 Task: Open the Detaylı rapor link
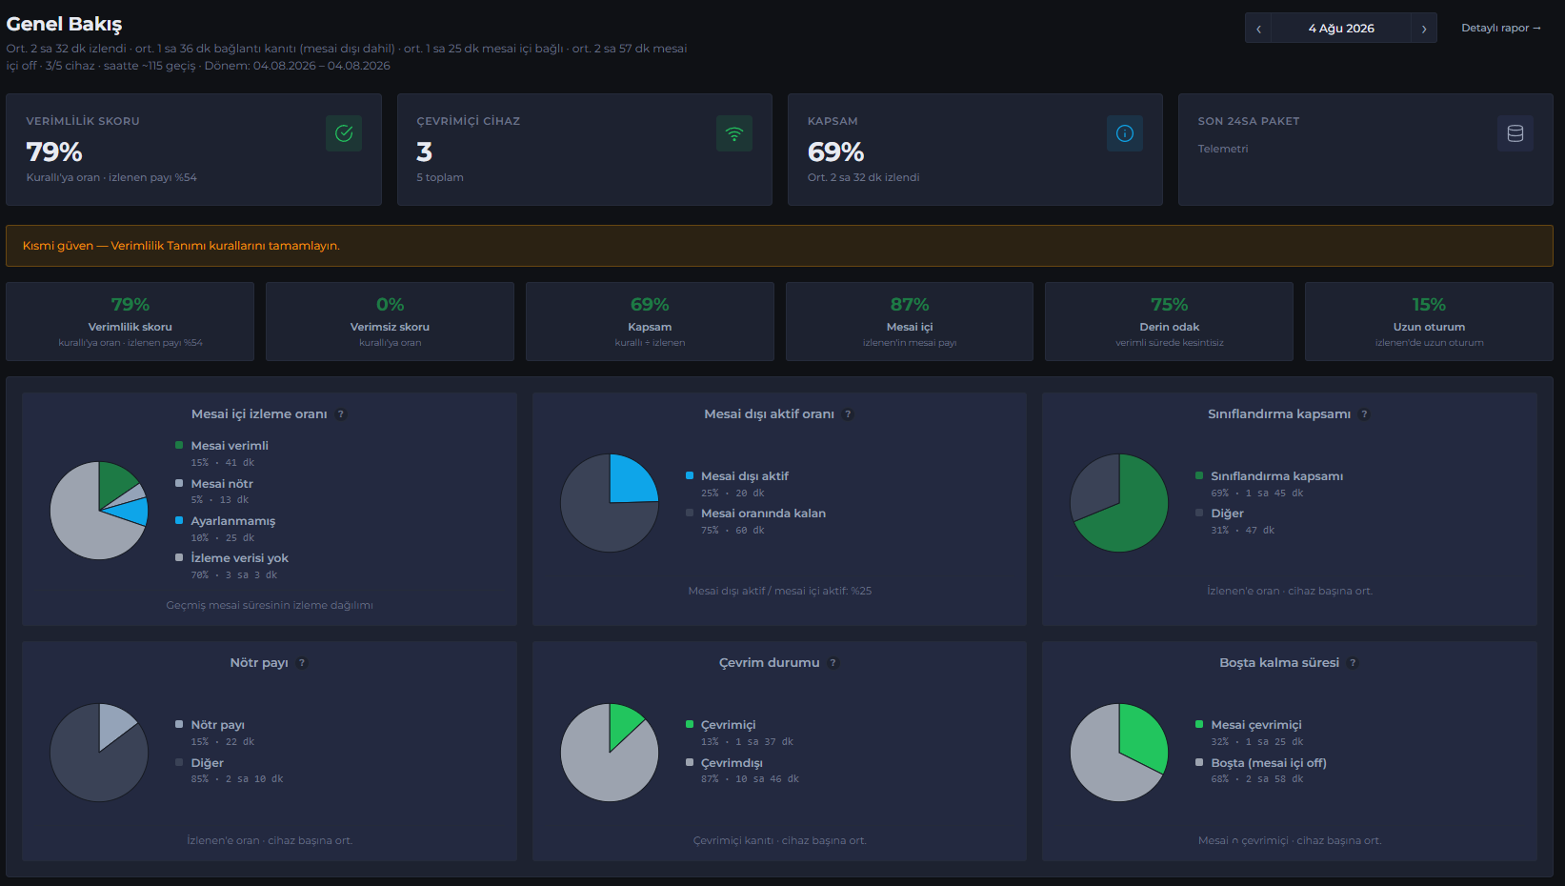point(1501,28)
